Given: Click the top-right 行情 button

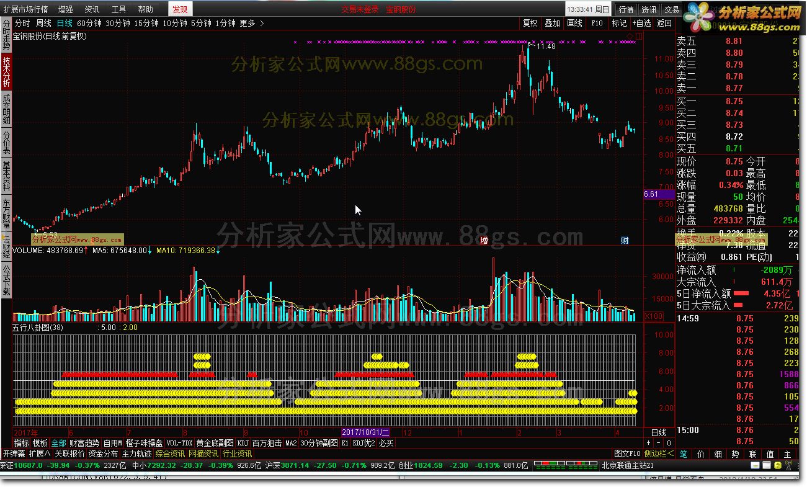Looking at the screenshot, I should [x=626, y=9].
